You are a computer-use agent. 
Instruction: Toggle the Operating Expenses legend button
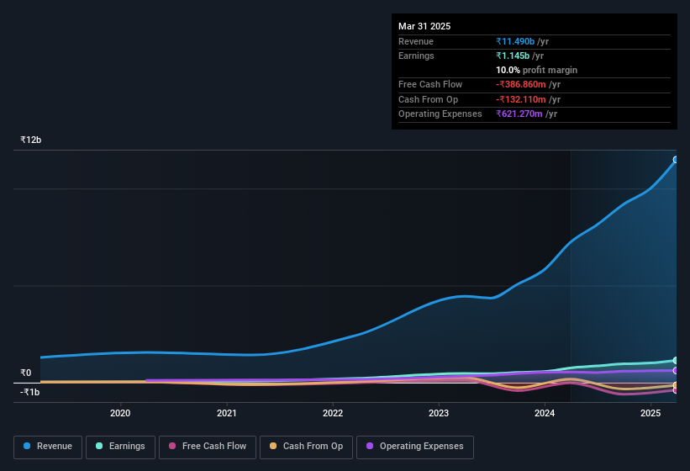click(414, 447)
